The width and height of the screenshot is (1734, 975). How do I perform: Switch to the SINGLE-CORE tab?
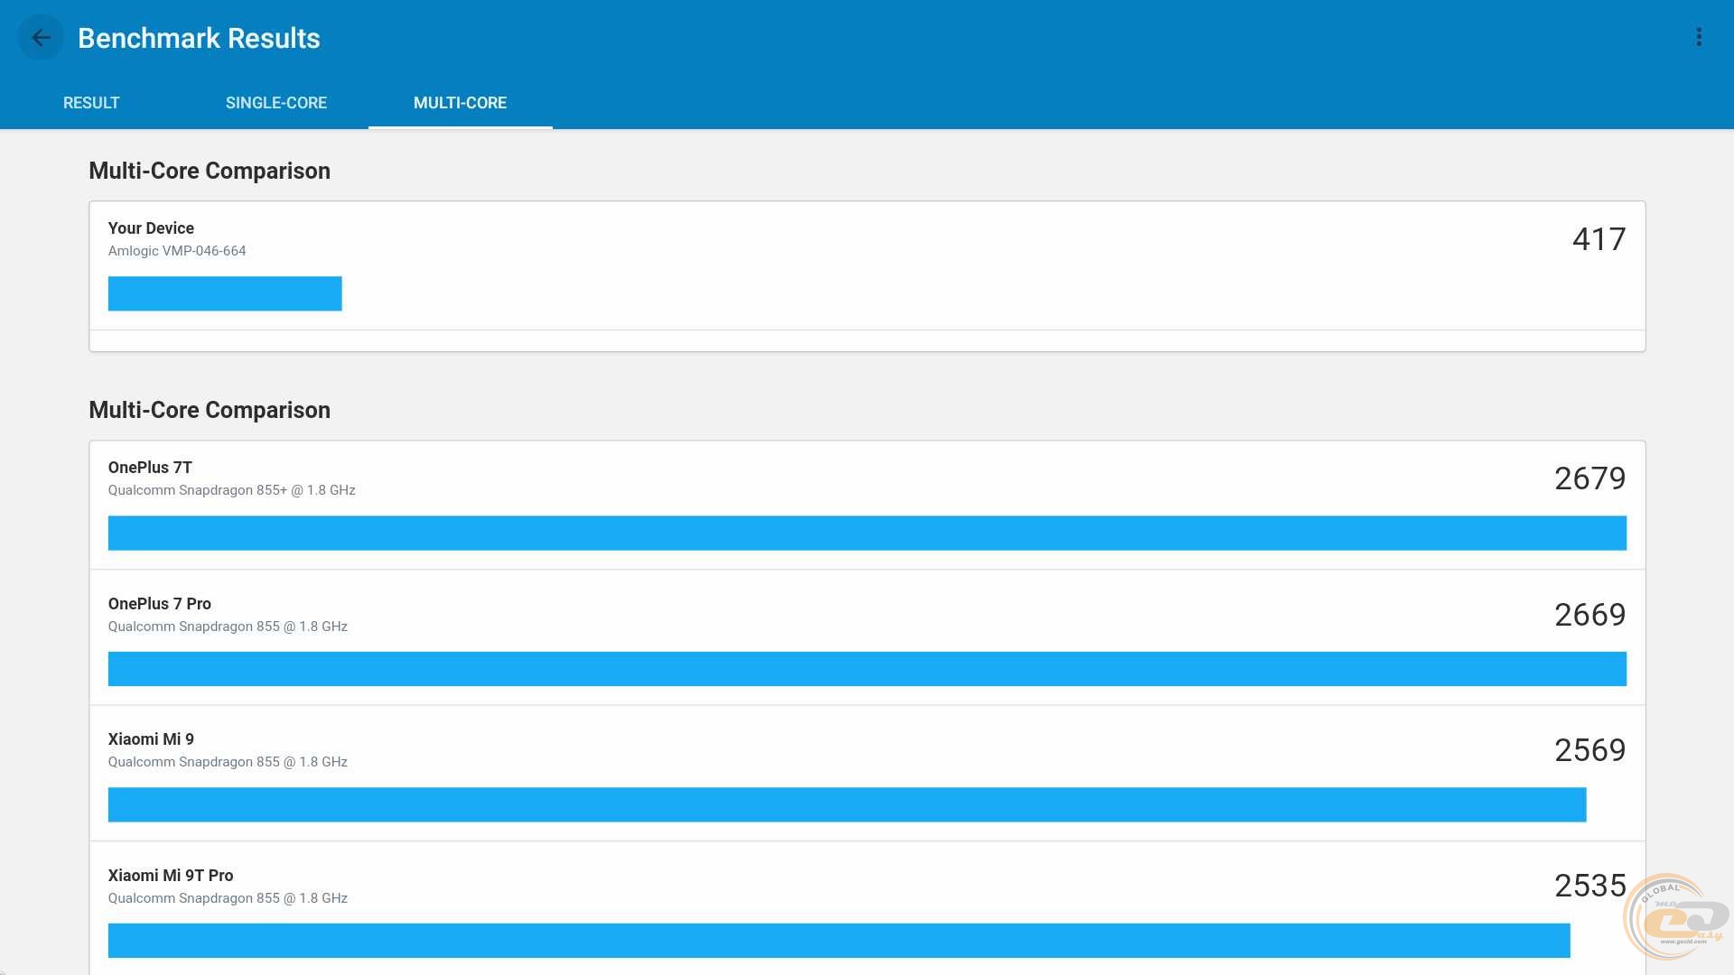click(x=276, y=103)
